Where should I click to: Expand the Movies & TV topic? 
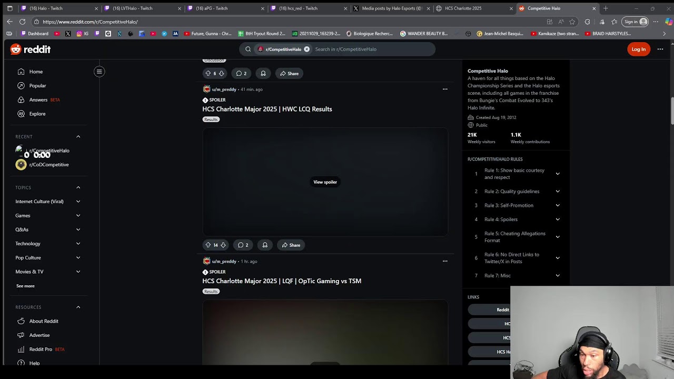(x=78, y=272)
